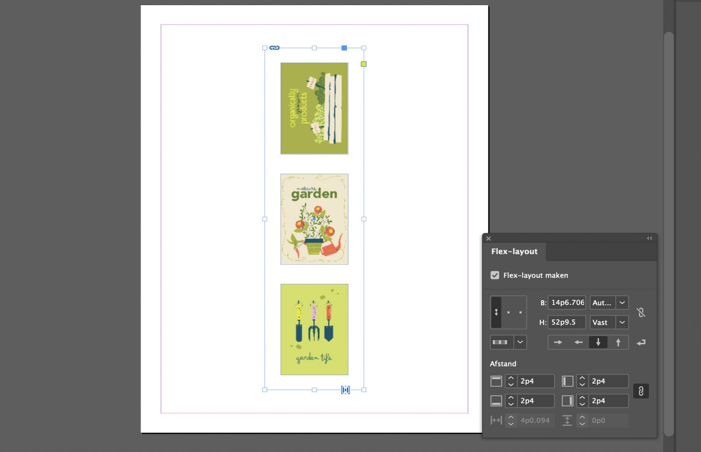Select the leftward flex direction arrow

coord(578,342)
